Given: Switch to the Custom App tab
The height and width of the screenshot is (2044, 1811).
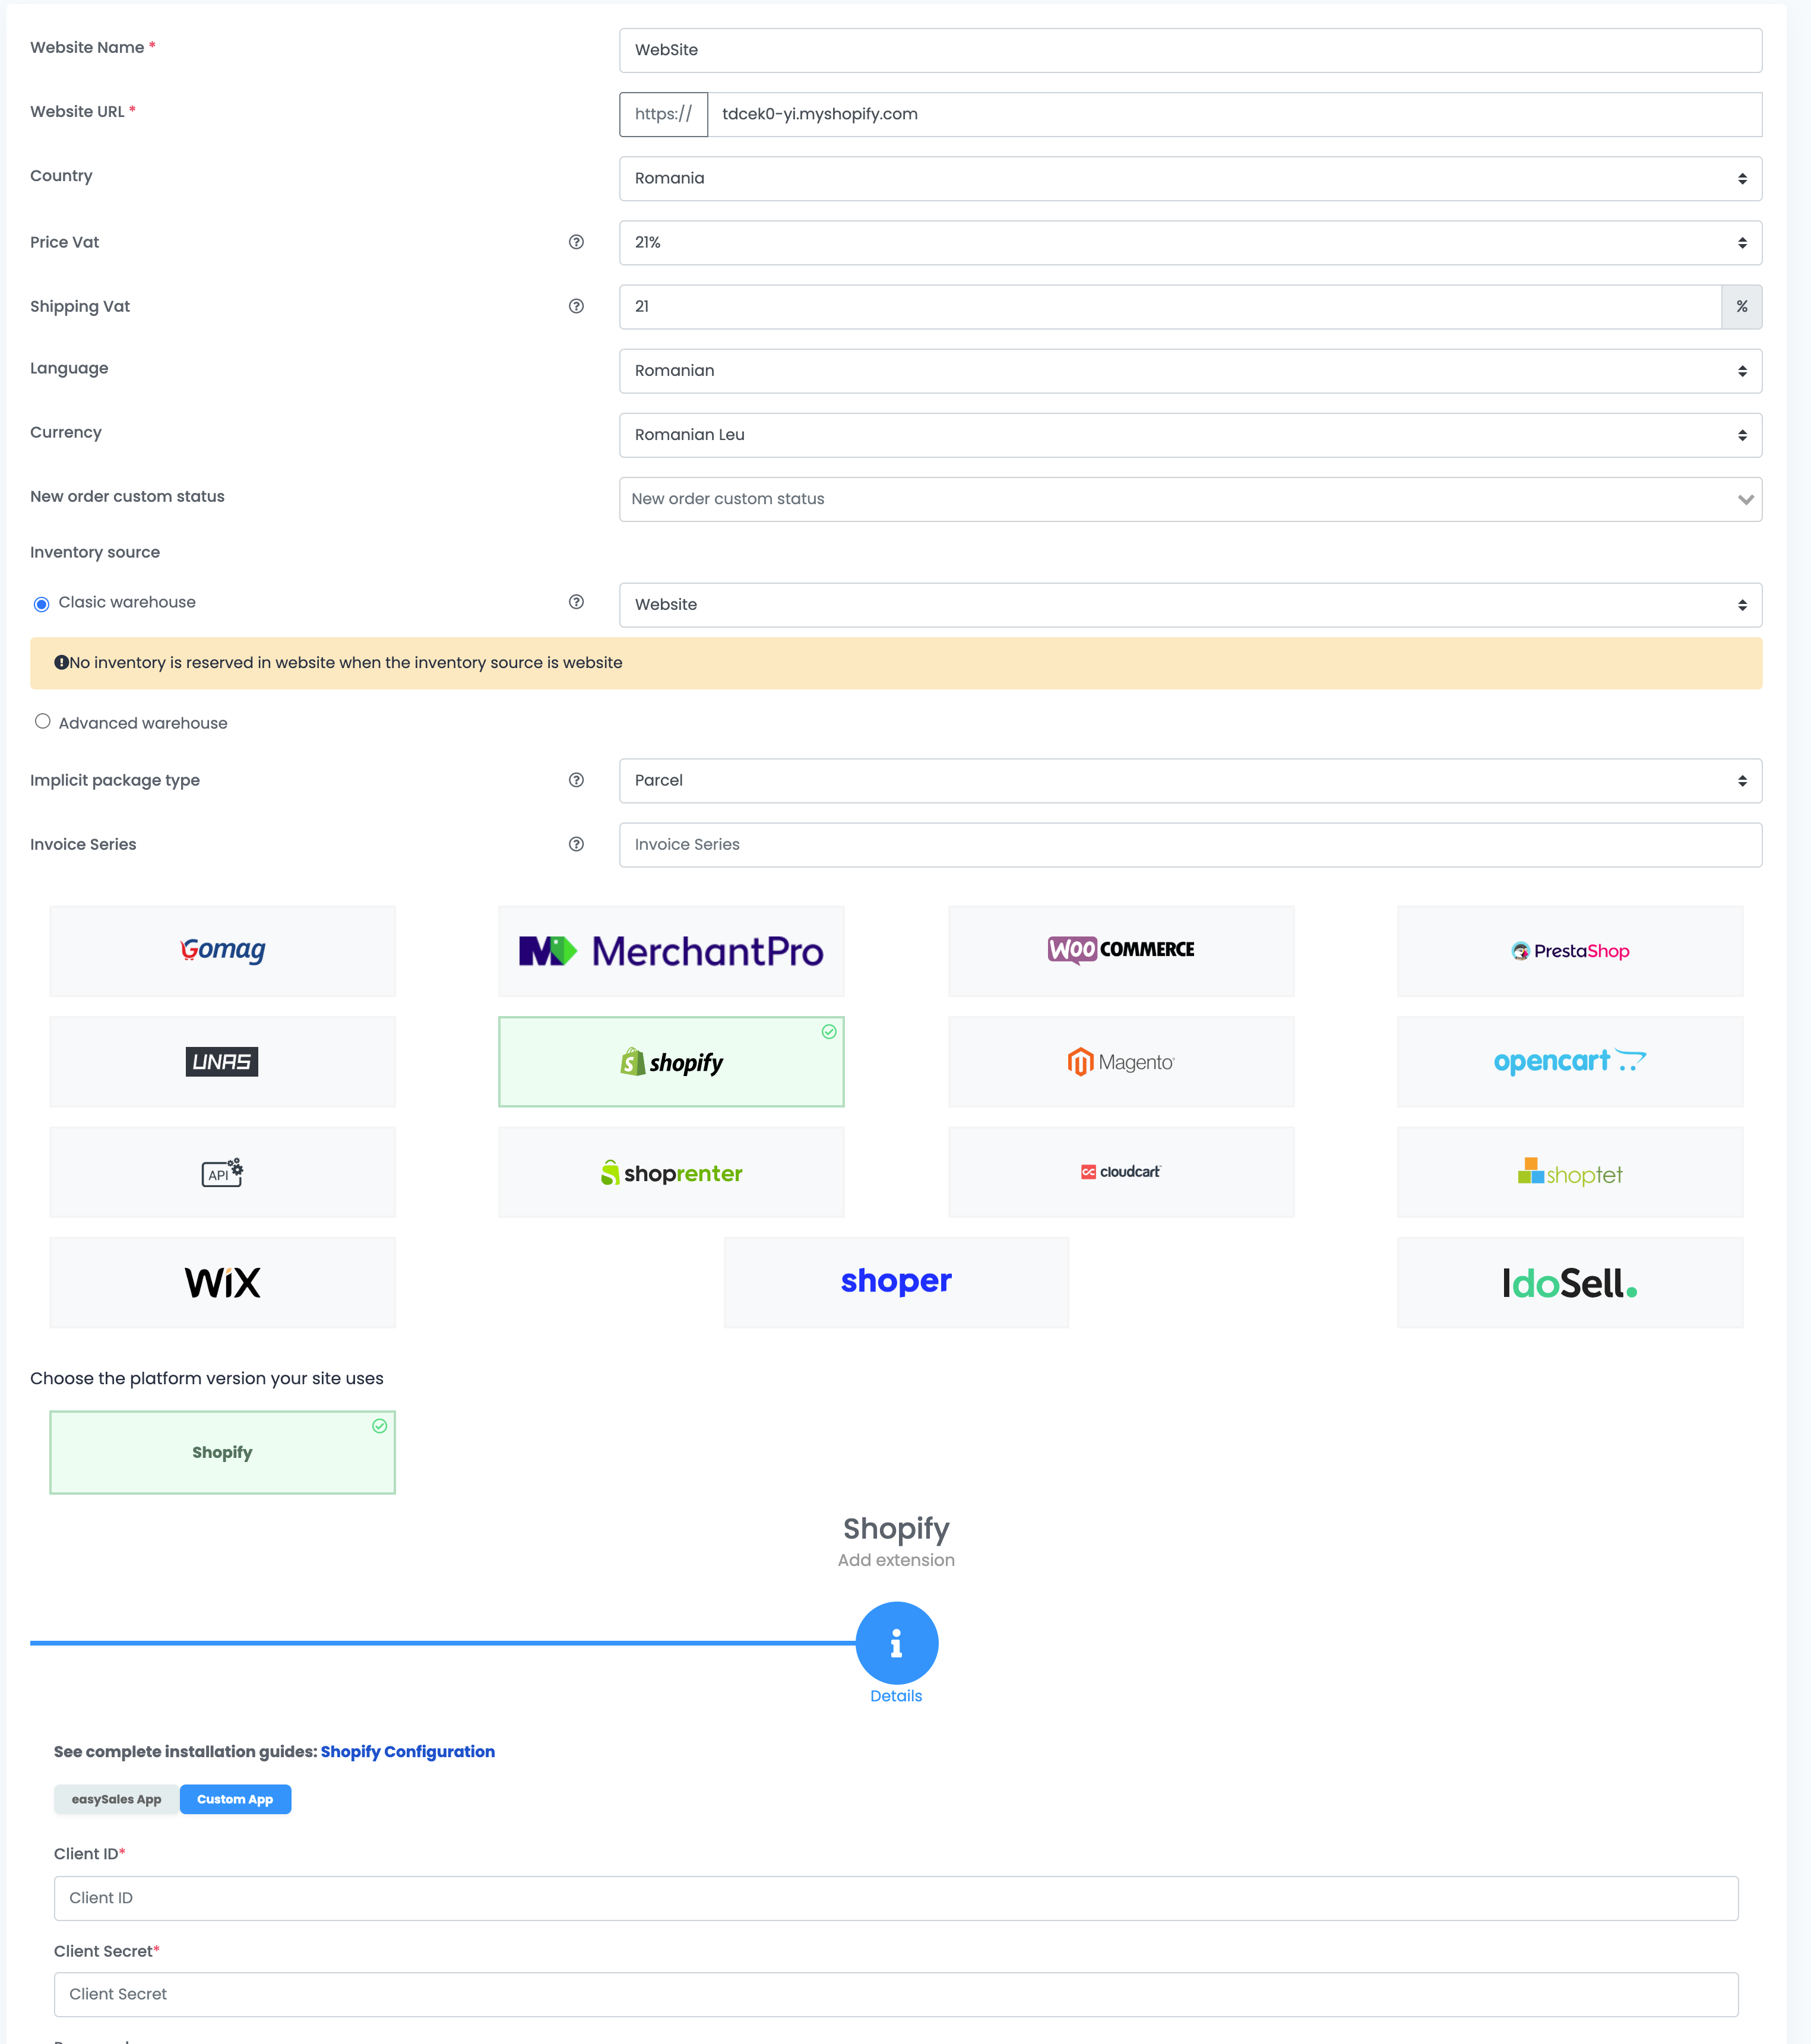Looking at the screenshot, I should click(235, 1799).
